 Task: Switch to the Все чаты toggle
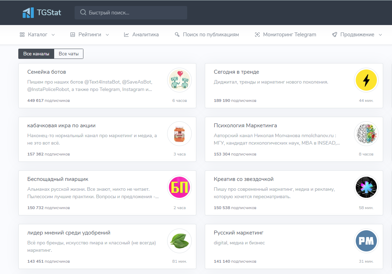pyautogui.click(x=69, y=54)
